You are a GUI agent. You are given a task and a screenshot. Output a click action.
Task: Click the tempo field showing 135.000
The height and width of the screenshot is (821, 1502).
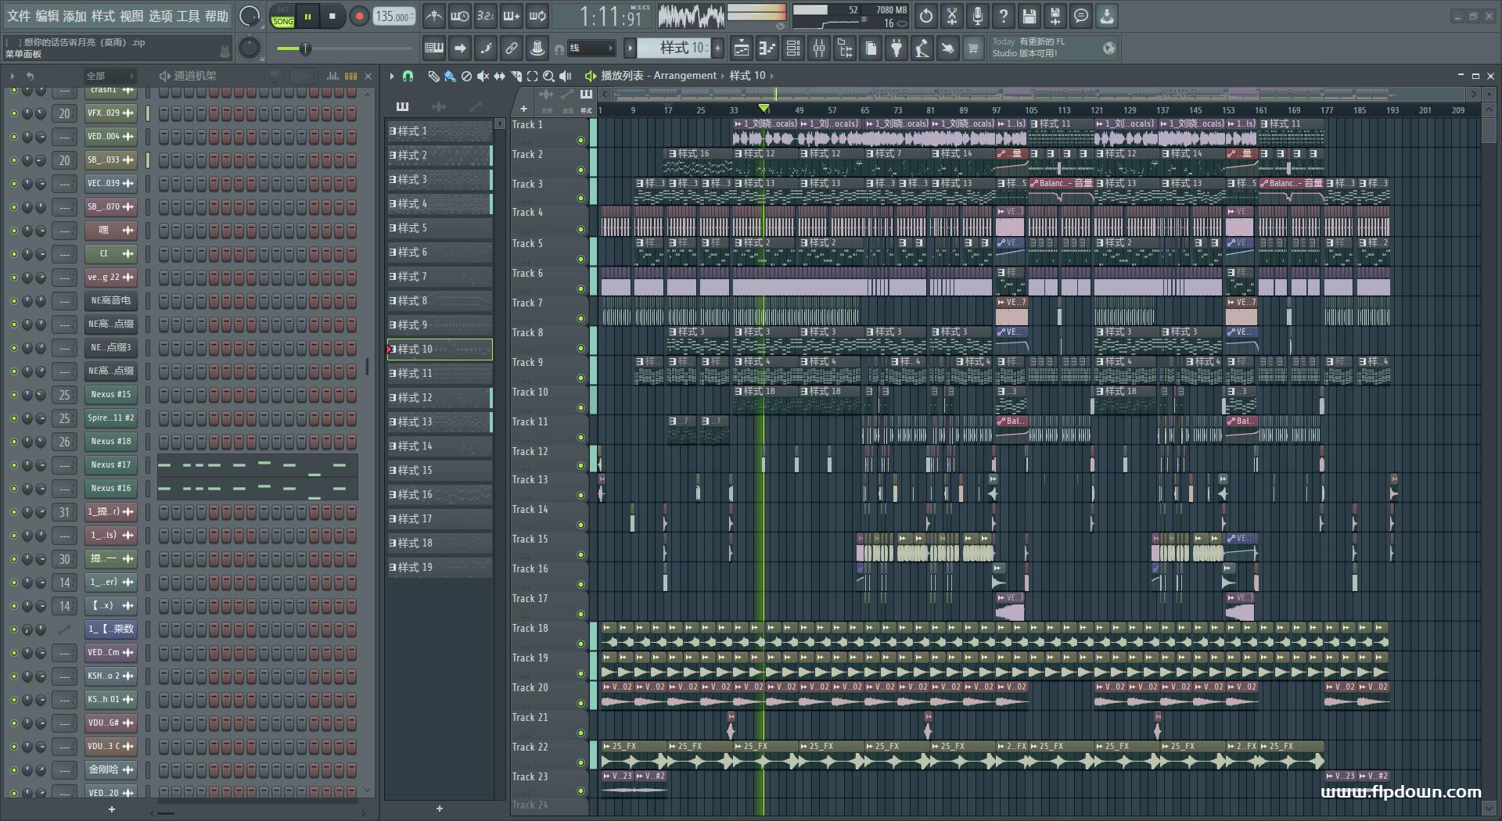tap(394, 16)
